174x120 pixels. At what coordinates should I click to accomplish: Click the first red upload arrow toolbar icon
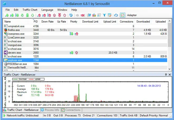click(39, 15)
